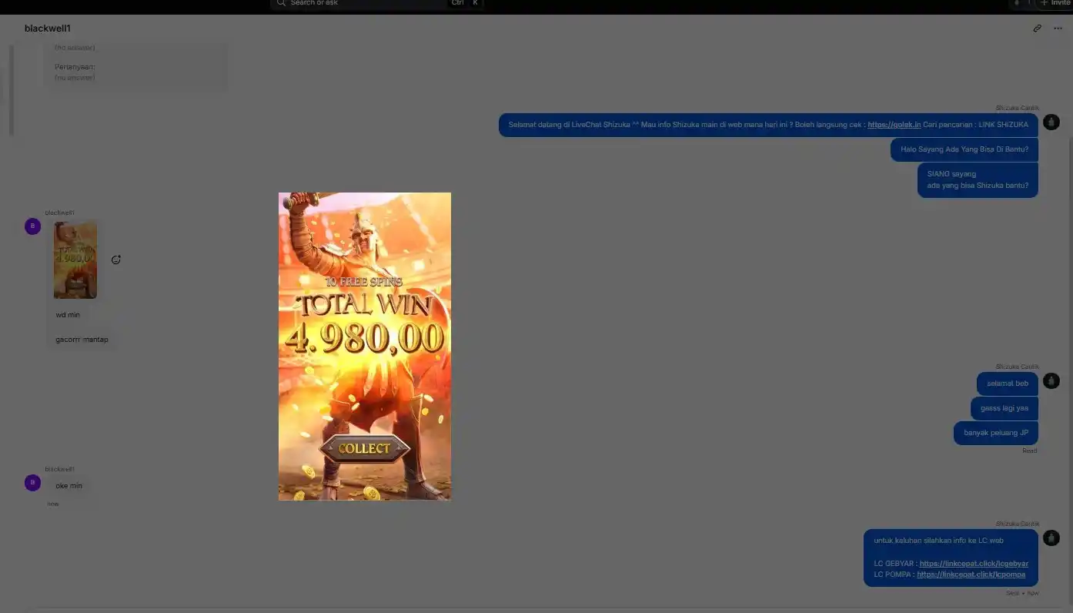Click Shizuka avatar beside the LC web message

pos(1051,538)
